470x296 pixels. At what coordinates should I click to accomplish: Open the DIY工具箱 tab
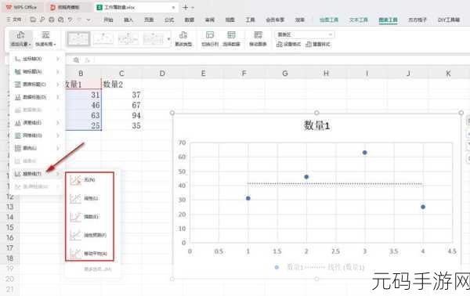coord(449,20)
